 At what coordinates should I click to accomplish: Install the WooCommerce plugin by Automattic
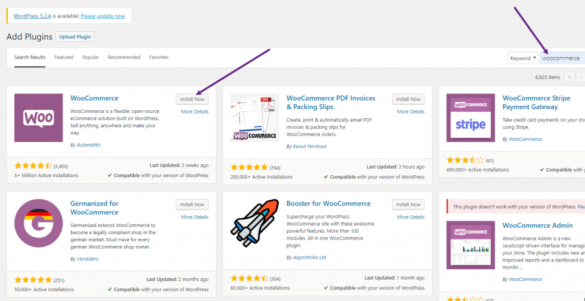(x=192, y=99)
